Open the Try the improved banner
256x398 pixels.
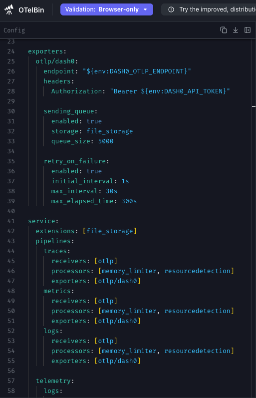(209, 9)
